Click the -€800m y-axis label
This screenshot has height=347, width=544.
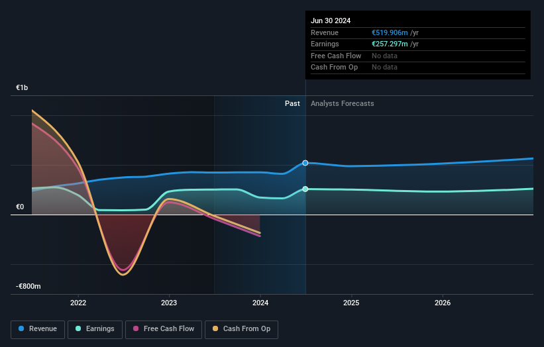point(28,286)
